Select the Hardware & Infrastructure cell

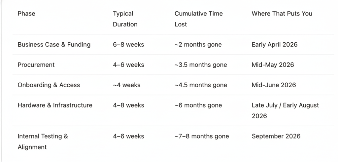click(55, 105)
